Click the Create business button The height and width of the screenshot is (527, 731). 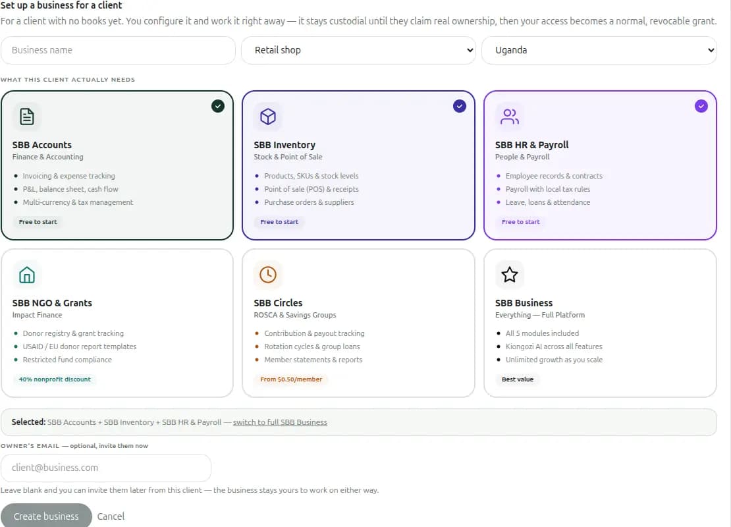click(x=46, y=516)
